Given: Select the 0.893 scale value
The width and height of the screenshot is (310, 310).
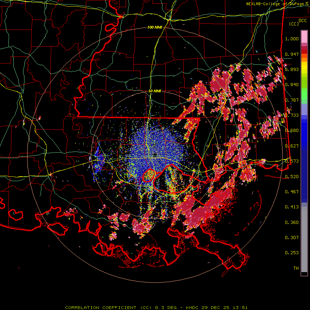Looking at the screenshot, I should pyautogui.click(x=292, y=69).
